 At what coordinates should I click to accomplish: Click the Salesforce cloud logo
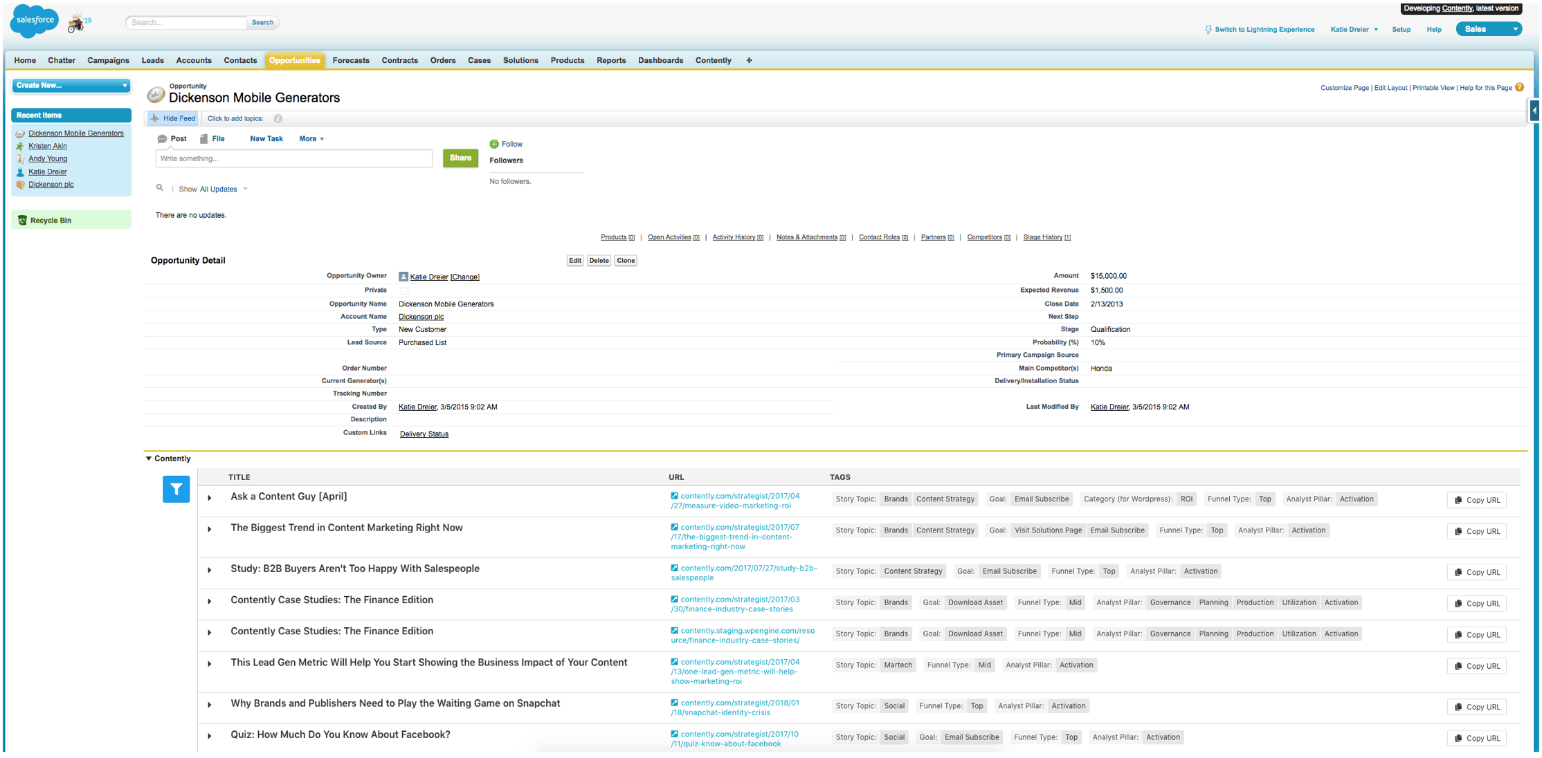pos(35,21)
